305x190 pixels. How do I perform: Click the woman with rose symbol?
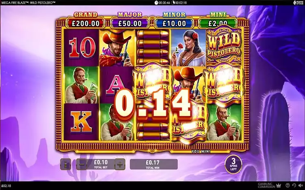188,47
